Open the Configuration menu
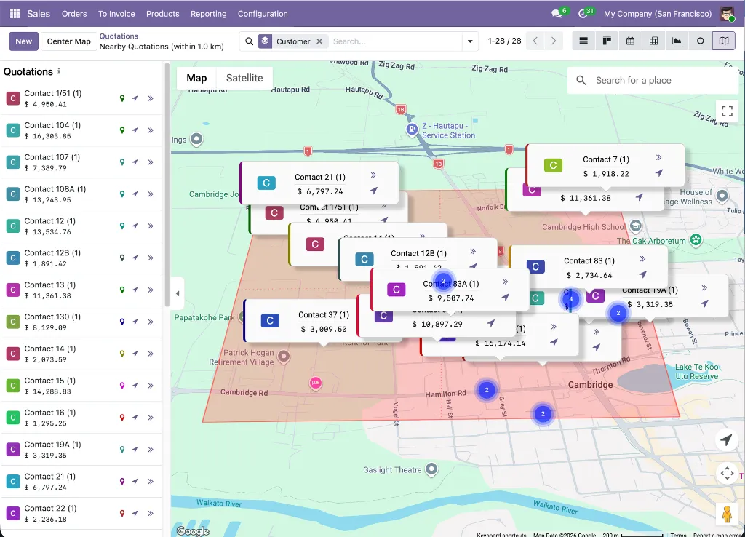 (263, 14)
